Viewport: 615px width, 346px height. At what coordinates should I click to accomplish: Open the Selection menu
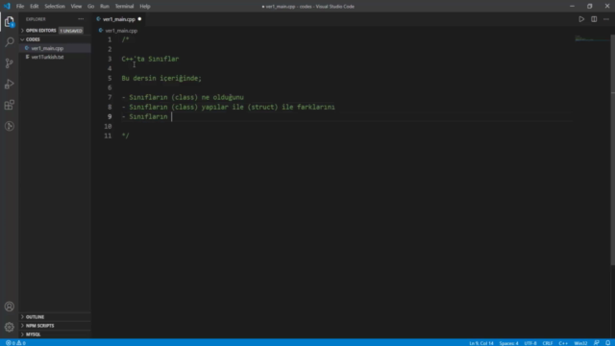(x=55, y=7)
